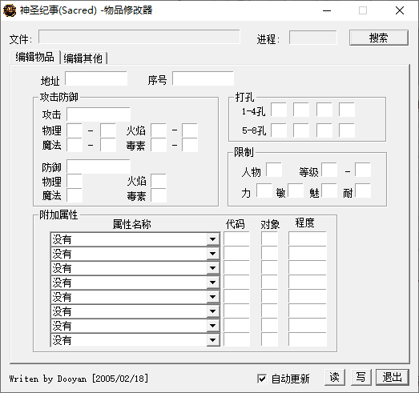Viewport: 419px width, 393px height.
Task: Click the 防御 魔法 field
Action: click(x=75, y=195)
